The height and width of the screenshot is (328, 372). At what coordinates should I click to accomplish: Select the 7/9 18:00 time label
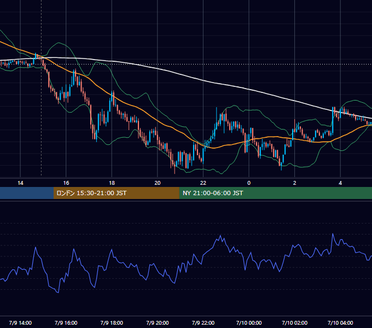point(112,323)
